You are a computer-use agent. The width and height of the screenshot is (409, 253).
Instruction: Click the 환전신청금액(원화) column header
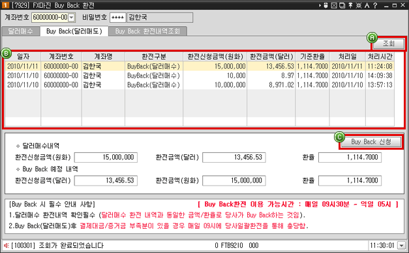coord(215,56)
